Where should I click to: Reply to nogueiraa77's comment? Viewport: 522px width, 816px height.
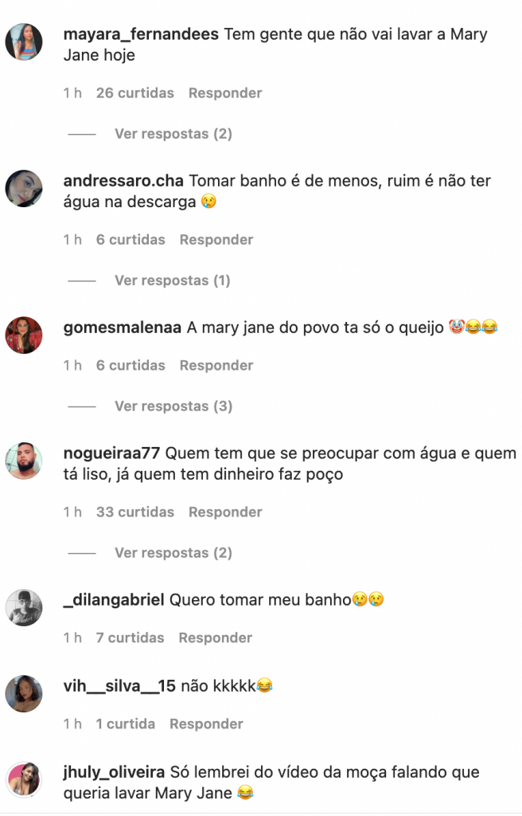point(225,512)
